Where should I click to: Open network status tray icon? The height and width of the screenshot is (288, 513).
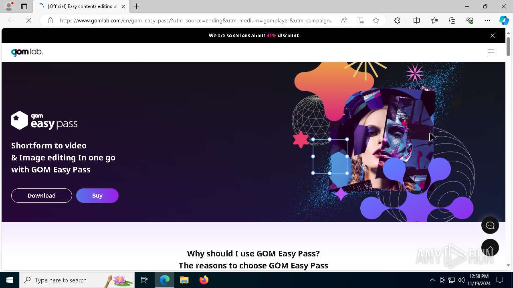(x=452, y=280)
